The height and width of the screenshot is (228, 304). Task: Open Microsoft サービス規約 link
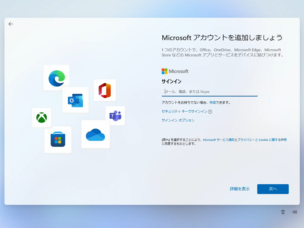pos(218,140)
